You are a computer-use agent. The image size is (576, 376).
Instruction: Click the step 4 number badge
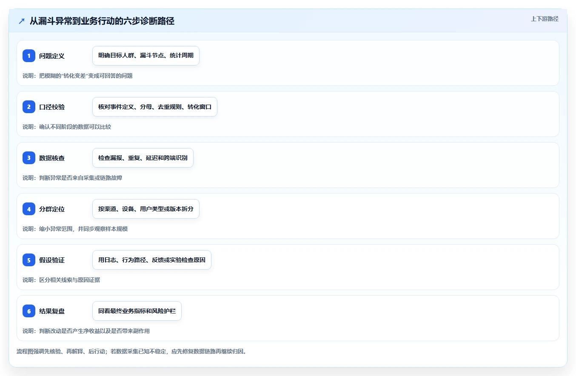pyautogui.click(x=29, y=209)
